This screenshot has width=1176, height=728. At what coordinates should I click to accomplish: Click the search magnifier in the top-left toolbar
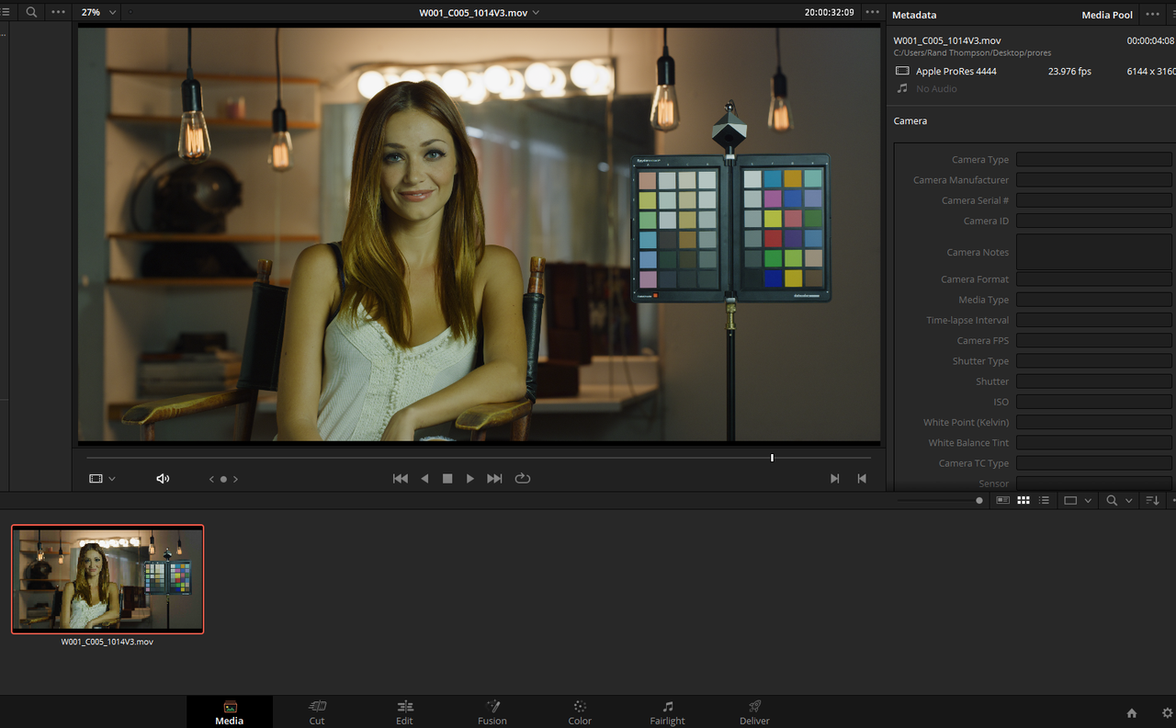(31, 13)
